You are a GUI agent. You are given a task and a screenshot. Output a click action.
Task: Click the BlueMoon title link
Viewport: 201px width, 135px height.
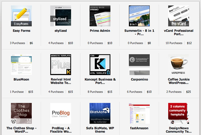tap(21, 79)
